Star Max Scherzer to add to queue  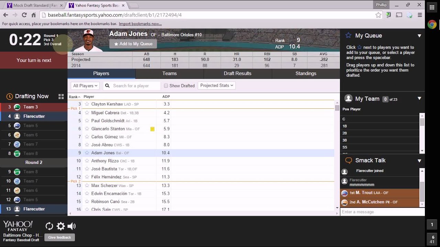[x=87, y=186]
